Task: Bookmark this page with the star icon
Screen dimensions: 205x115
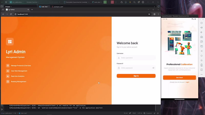Action: click(149, 14)
